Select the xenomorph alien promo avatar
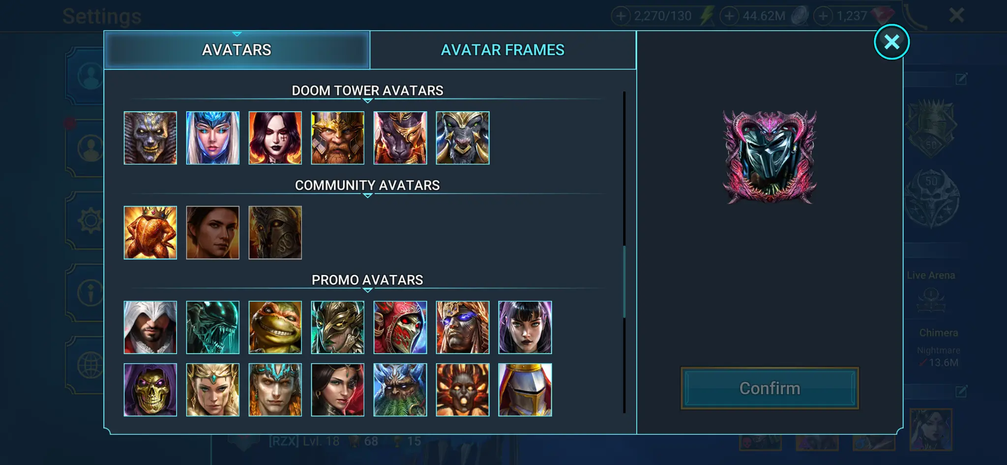 (x=212, y=327)
